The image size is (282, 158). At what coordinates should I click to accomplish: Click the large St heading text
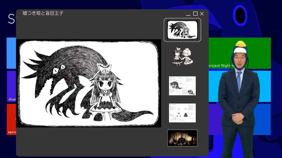(11, 19)
